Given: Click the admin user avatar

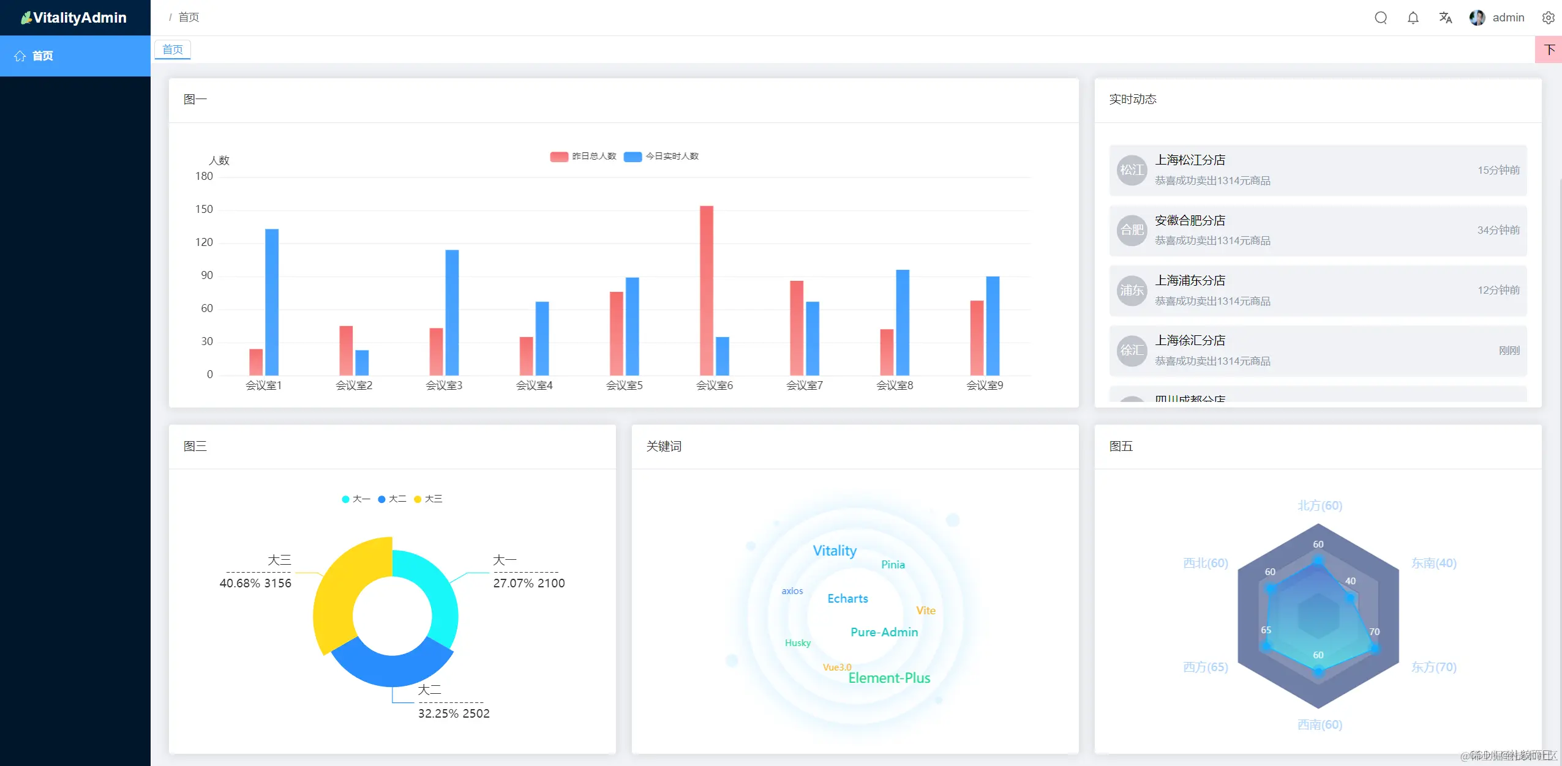Looking at the screenshot, I should pos(1477,18).
